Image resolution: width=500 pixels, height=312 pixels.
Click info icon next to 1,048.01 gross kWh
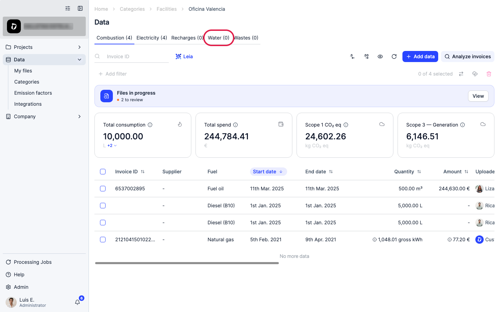(x=375, y=240)
